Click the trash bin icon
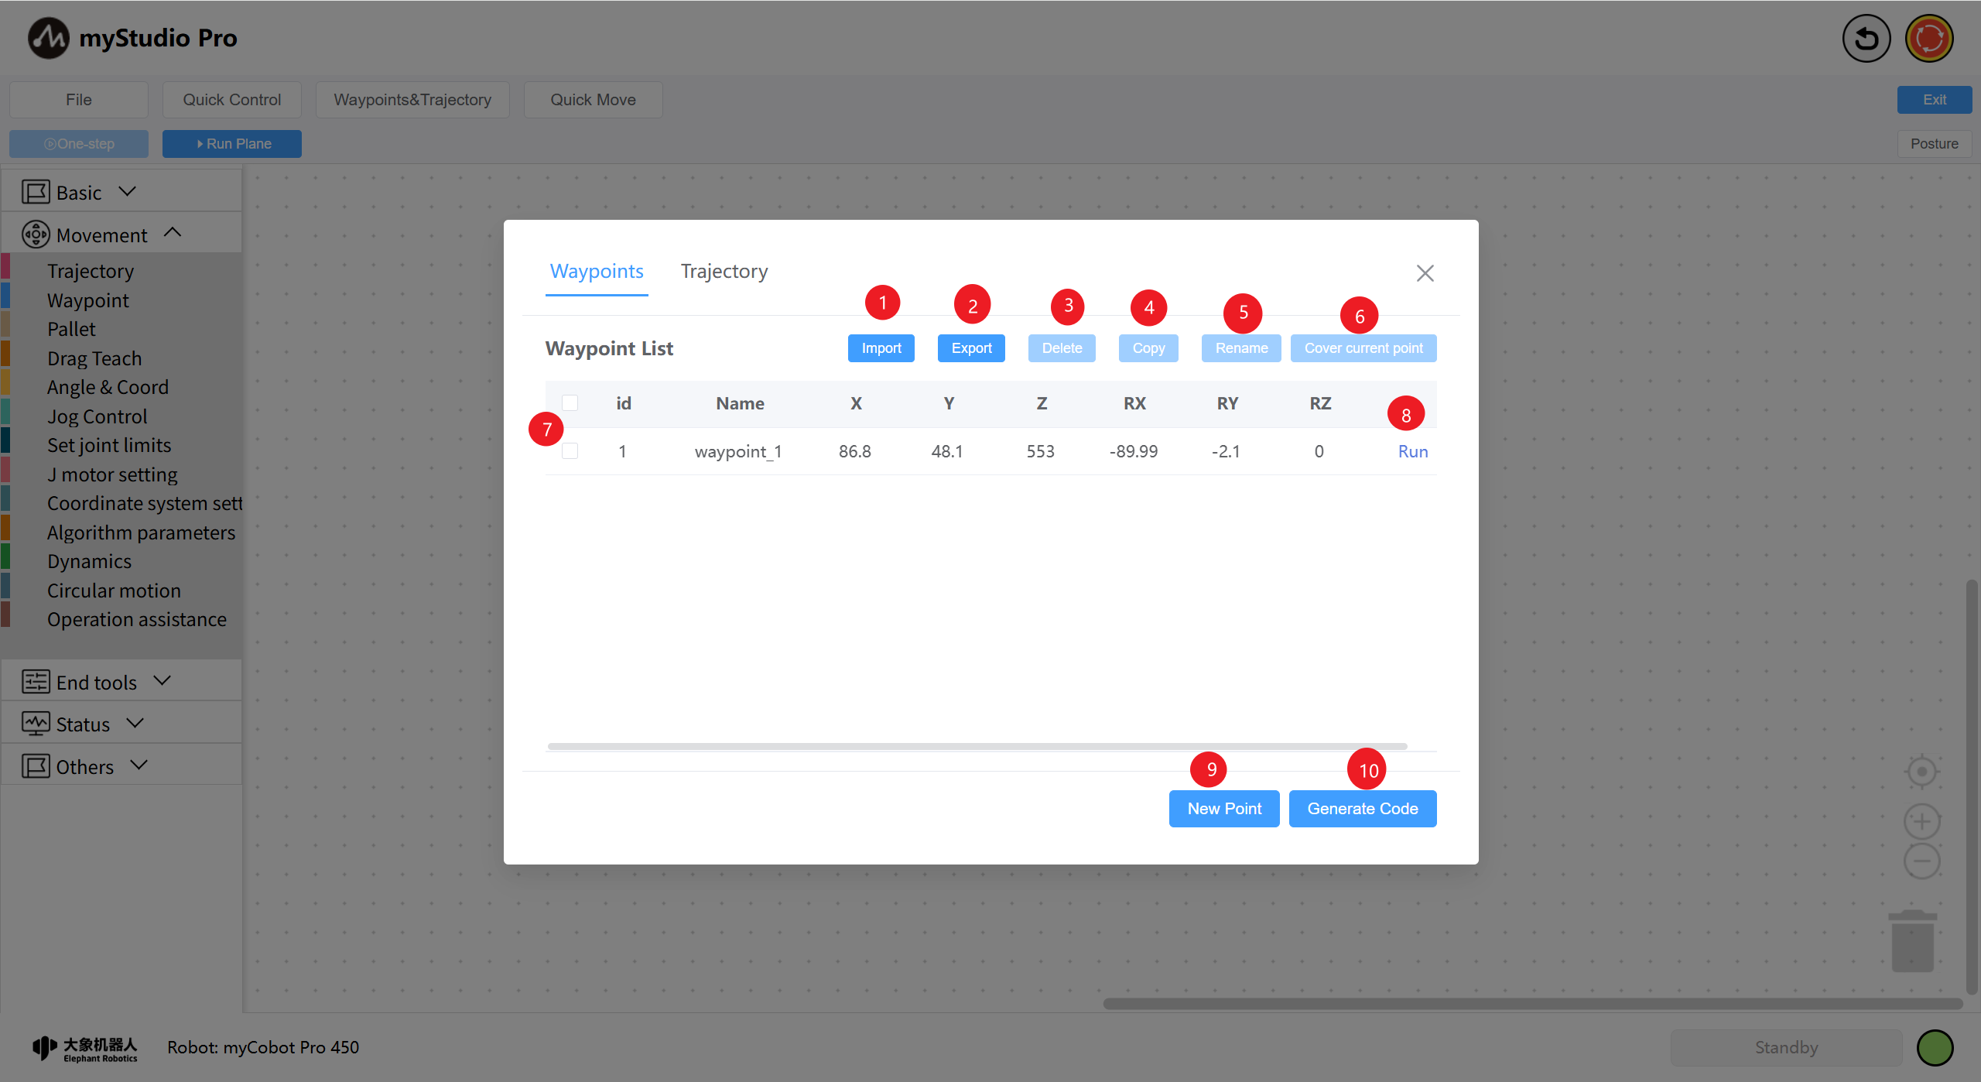The image size is (1981, 1082). tap(1912, 940)
